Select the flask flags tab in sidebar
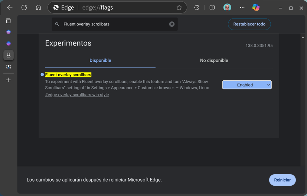307x196 pixels. click(9, 55)
